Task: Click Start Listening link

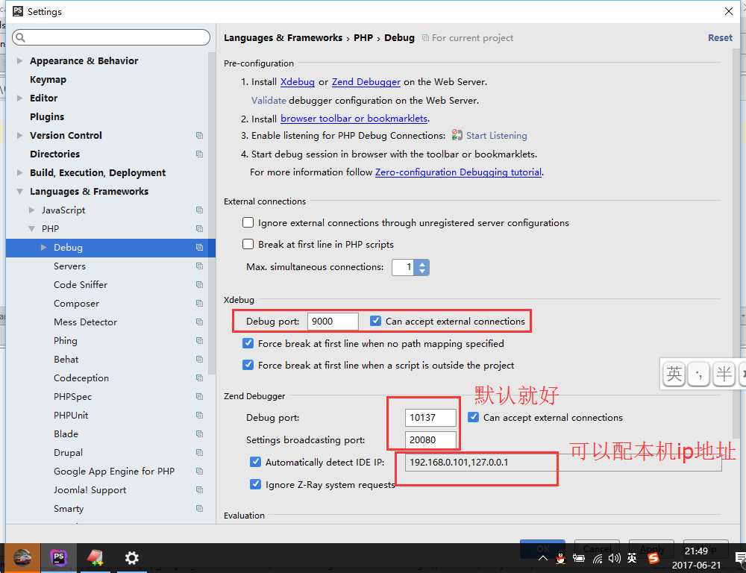Action: click(x=496, y=136)
